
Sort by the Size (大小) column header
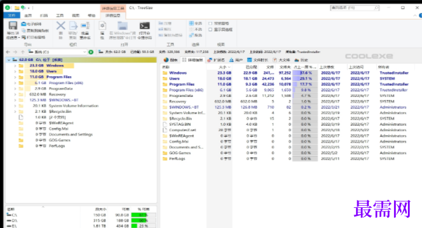(220, 67)
